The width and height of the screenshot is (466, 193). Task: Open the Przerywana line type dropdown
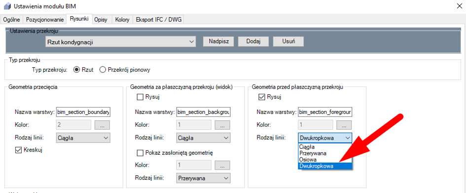pos(204,178)
